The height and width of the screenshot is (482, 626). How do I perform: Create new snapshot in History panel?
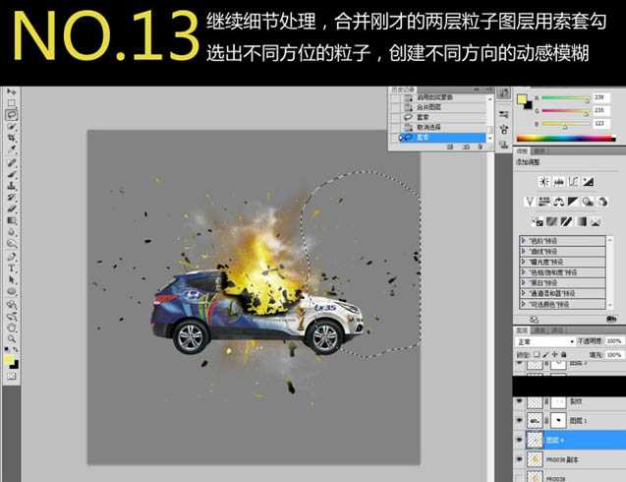(x=466, y=147)
